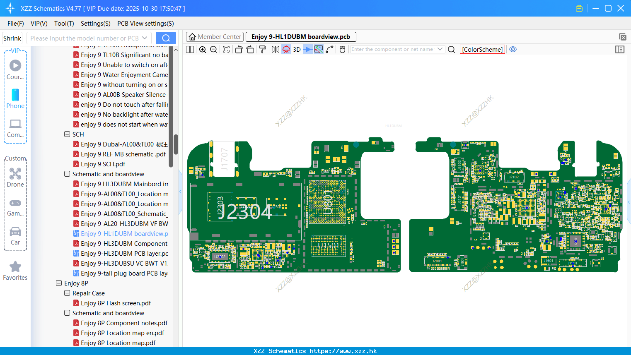Switch on 3D view

297,50
